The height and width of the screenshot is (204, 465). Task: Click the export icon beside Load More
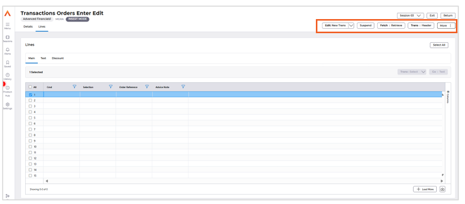442,189
